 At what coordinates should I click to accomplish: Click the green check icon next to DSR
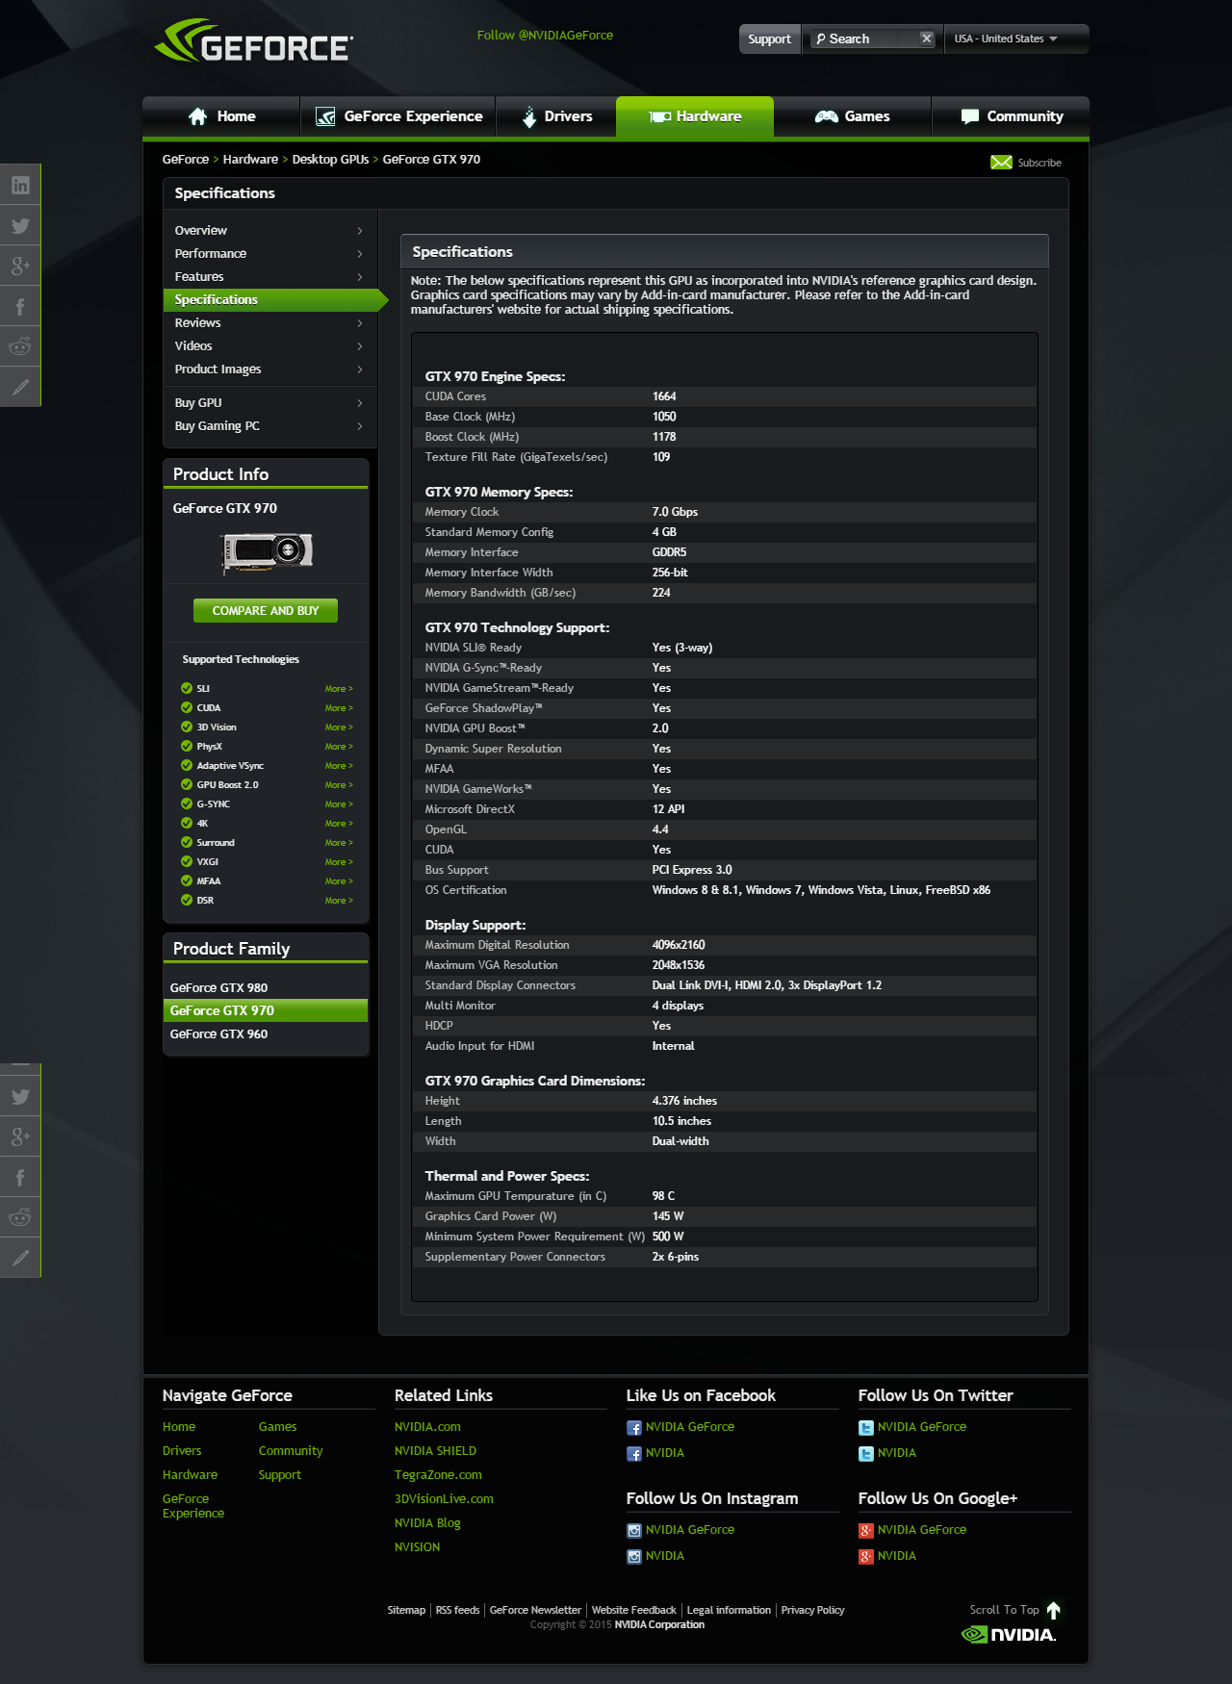click(187, 900)
